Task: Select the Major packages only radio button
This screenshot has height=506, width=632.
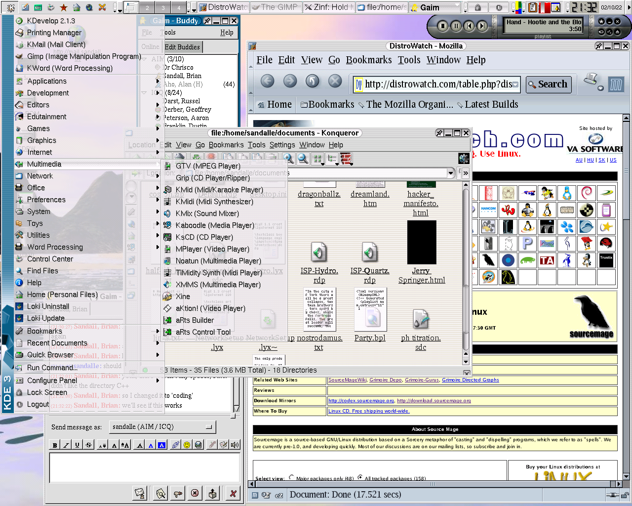Action: coord(291,477)
